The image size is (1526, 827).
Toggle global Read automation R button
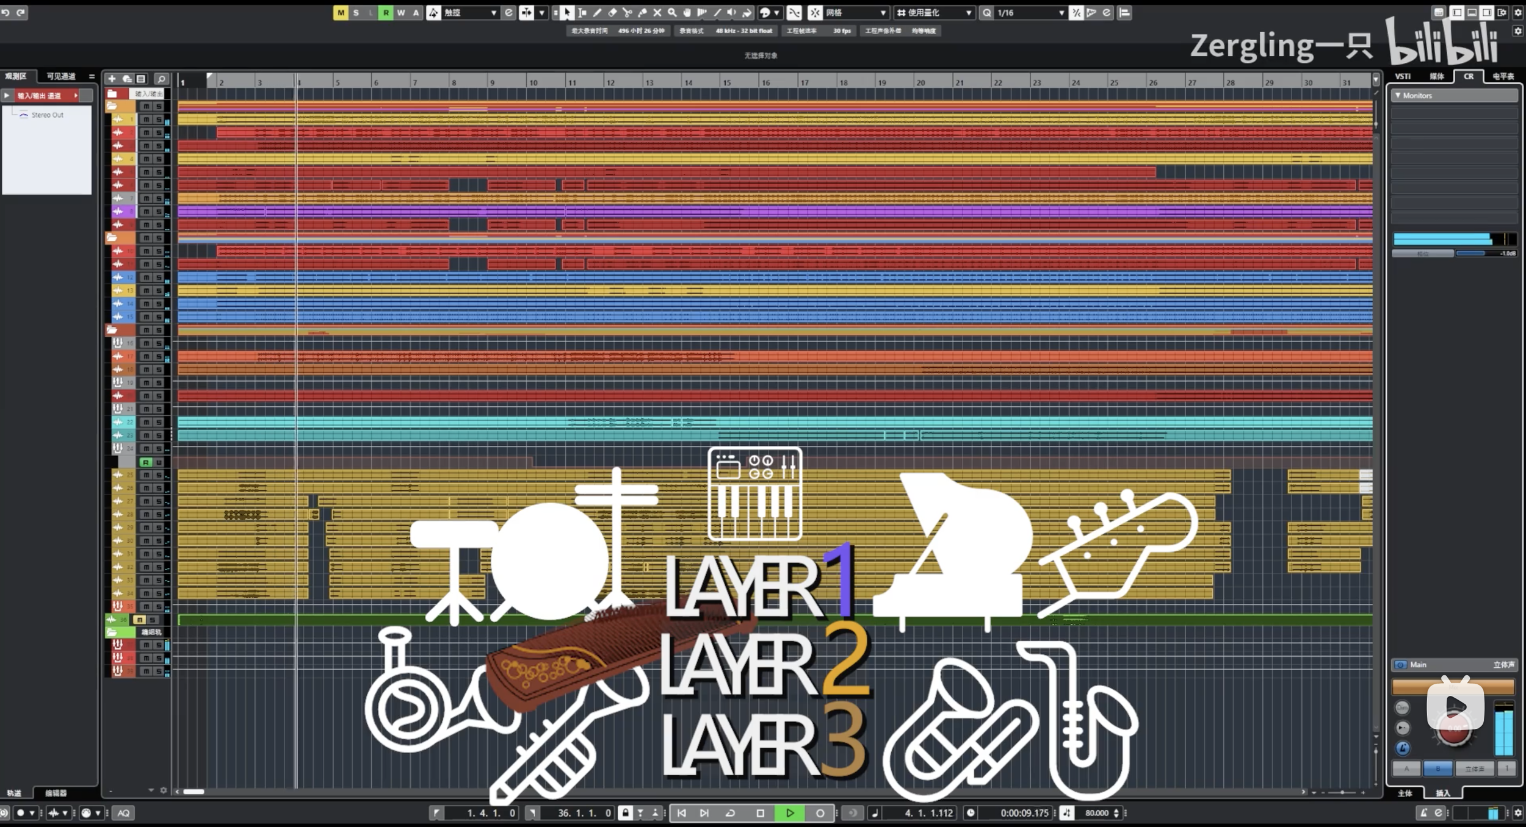[386, 13]
